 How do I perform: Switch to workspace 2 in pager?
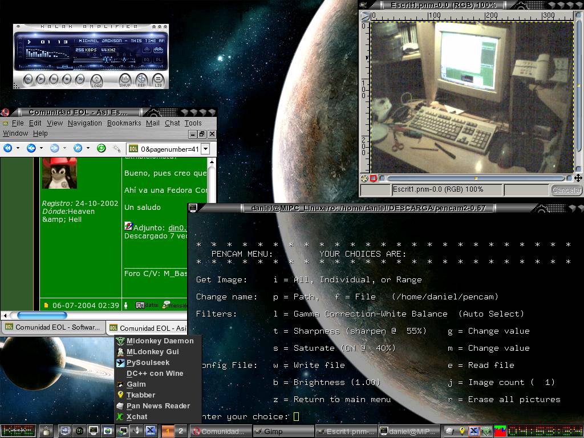(181, 431)
